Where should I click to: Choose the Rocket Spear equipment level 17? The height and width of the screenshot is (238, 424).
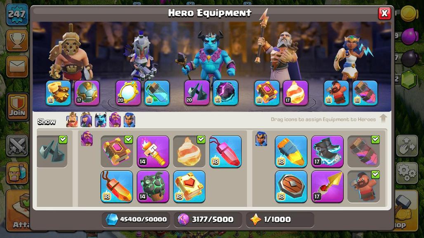[x=327, y=187]
